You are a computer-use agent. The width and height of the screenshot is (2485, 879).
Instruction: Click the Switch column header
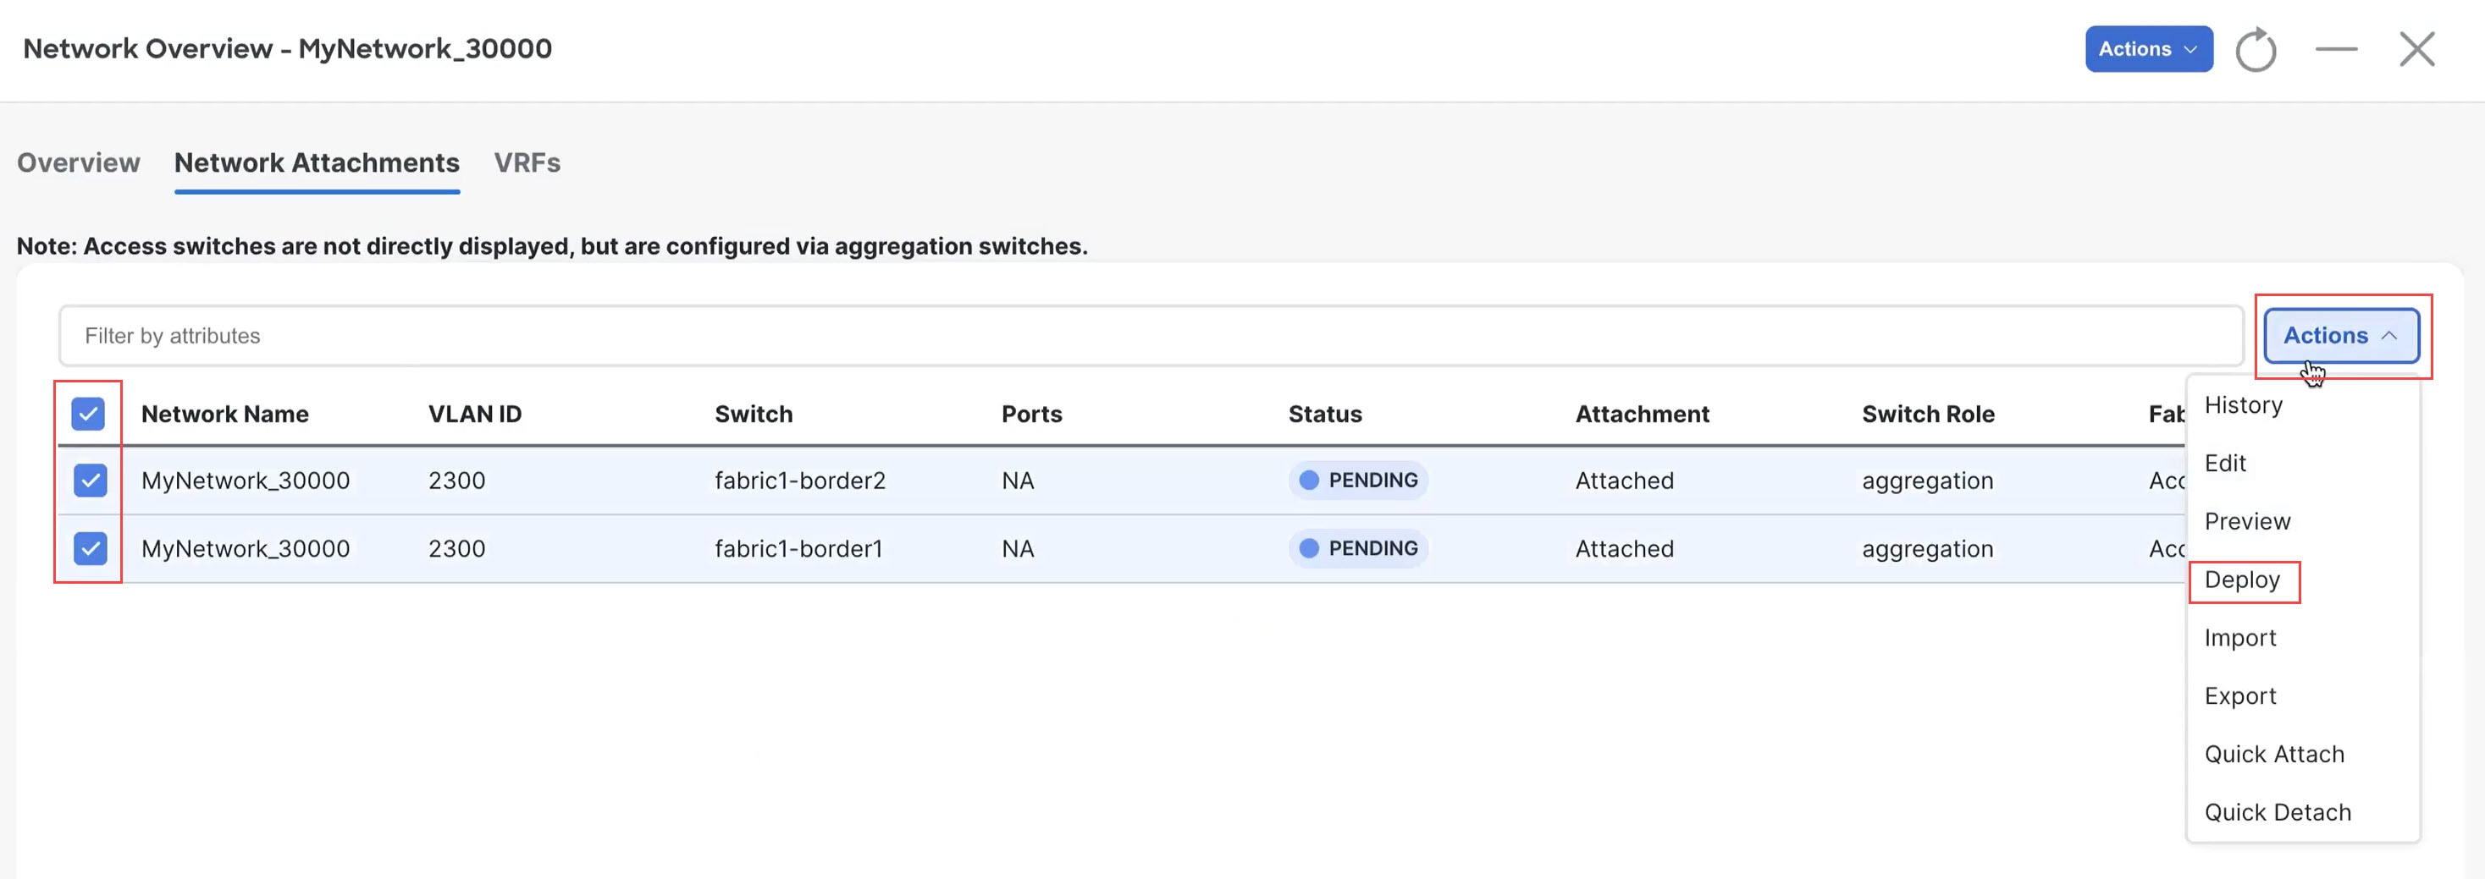point(754,415)
